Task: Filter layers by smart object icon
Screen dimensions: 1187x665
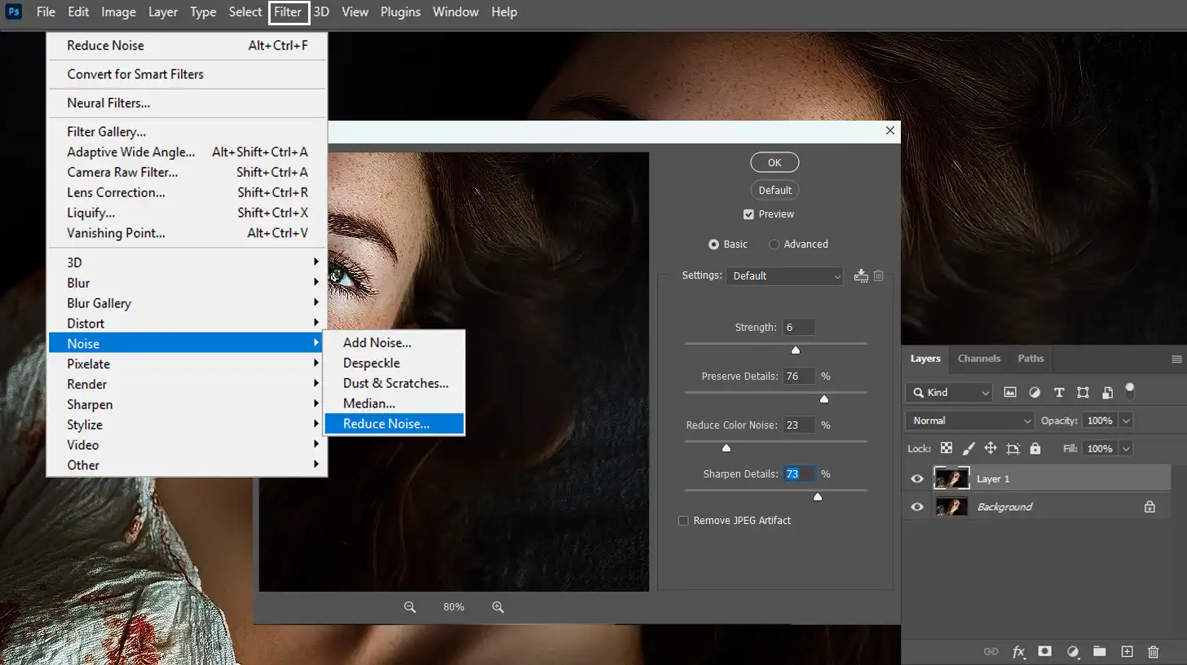Action: [x=1107, y=393]
